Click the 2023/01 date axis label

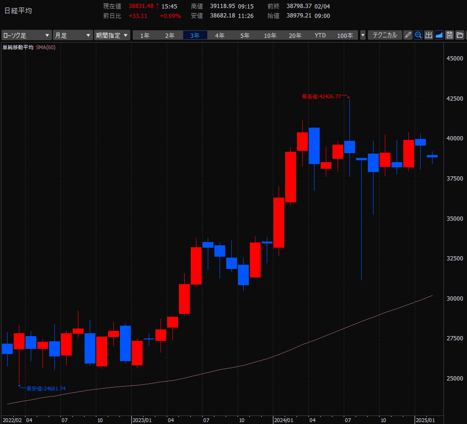pyautogui.click(x=142, y=420)
